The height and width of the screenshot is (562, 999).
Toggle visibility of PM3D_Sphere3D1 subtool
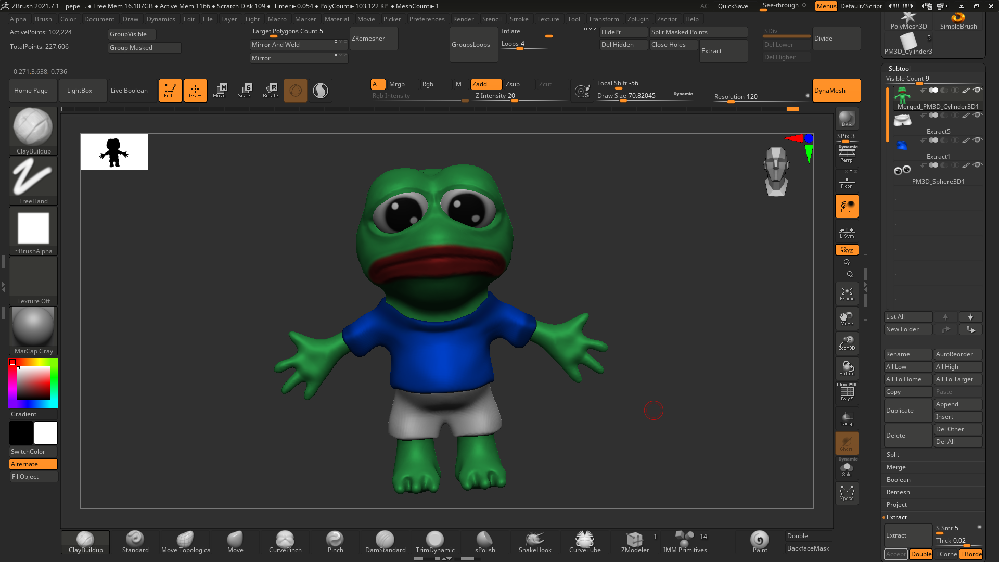point(978,165)
